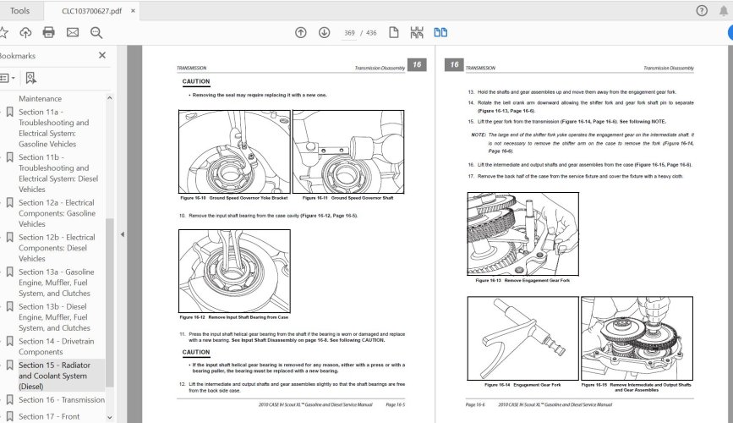Toggle two-page view mode
The height and width of the screenshot is (423, 733).
coord(440,33)
